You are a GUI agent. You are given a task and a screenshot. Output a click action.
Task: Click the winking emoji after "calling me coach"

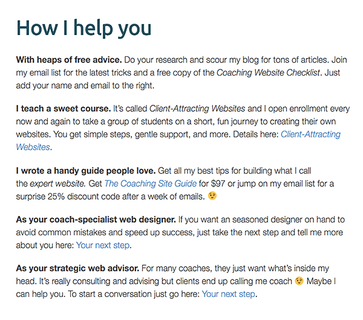click(299, 281)
